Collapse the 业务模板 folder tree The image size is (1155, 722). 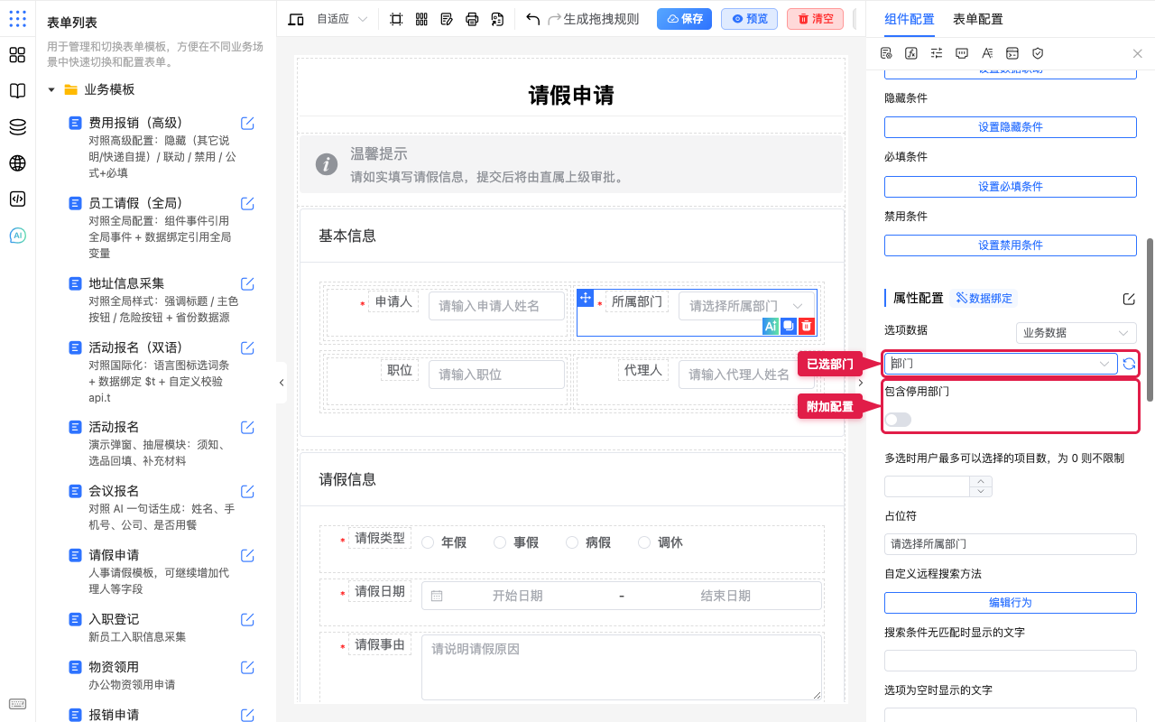51,90
